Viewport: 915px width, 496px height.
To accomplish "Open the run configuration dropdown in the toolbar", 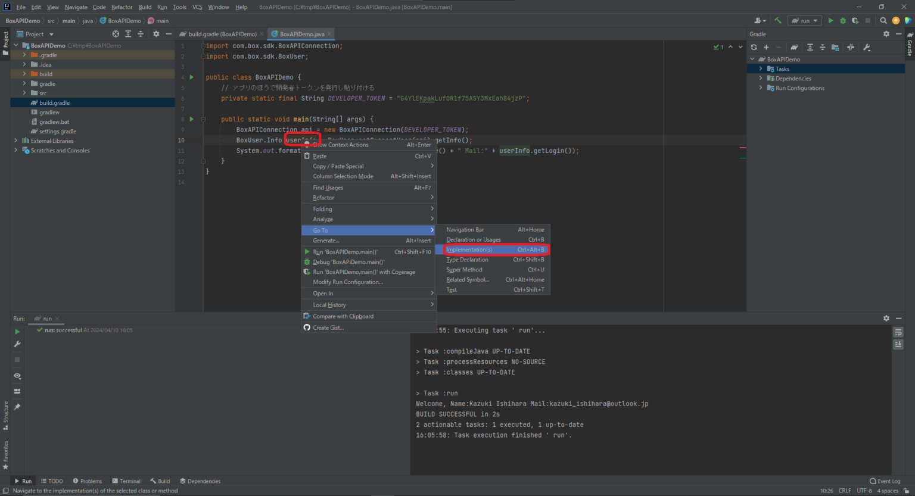I will pyautogui.click(x=804, y=20).
